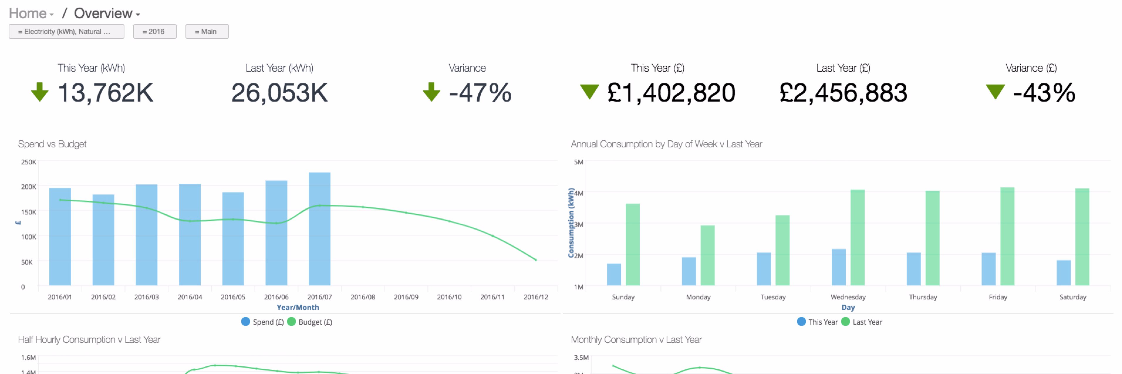This screenshot has height=374, width=1122.
Task: Click the Saturday Last Year green bar
Action: click(x=1082, y=237)
